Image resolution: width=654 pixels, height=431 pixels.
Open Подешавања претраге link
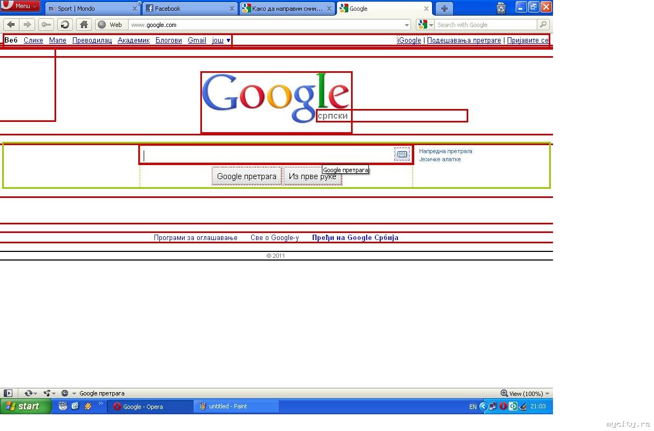[464, 40]
